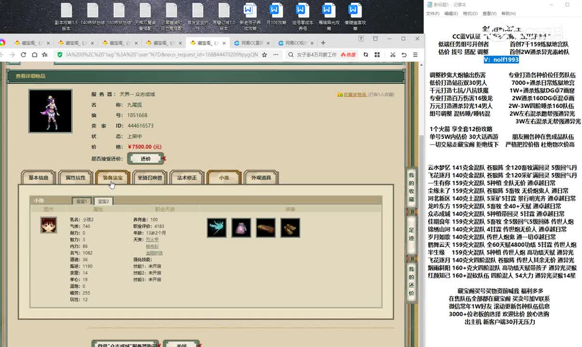Click the child portrait picture
The width and height of the screenshot is (582, 347).
click(x=49, y=225)
